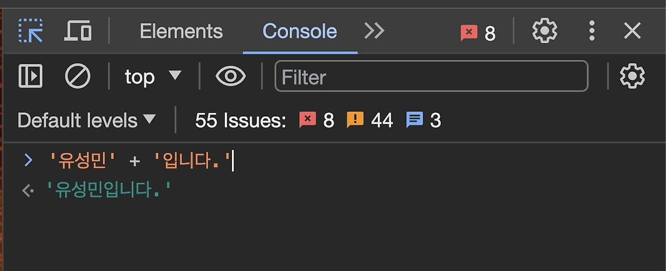Create a live expression with eye icon

230,76
